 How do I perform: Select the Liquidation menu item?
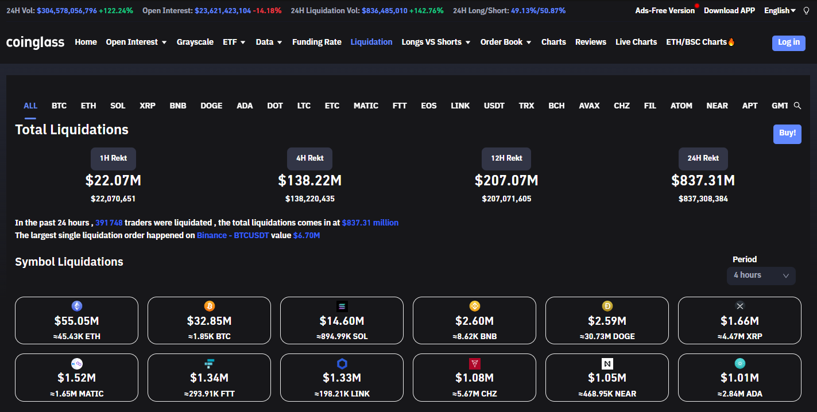371,42
